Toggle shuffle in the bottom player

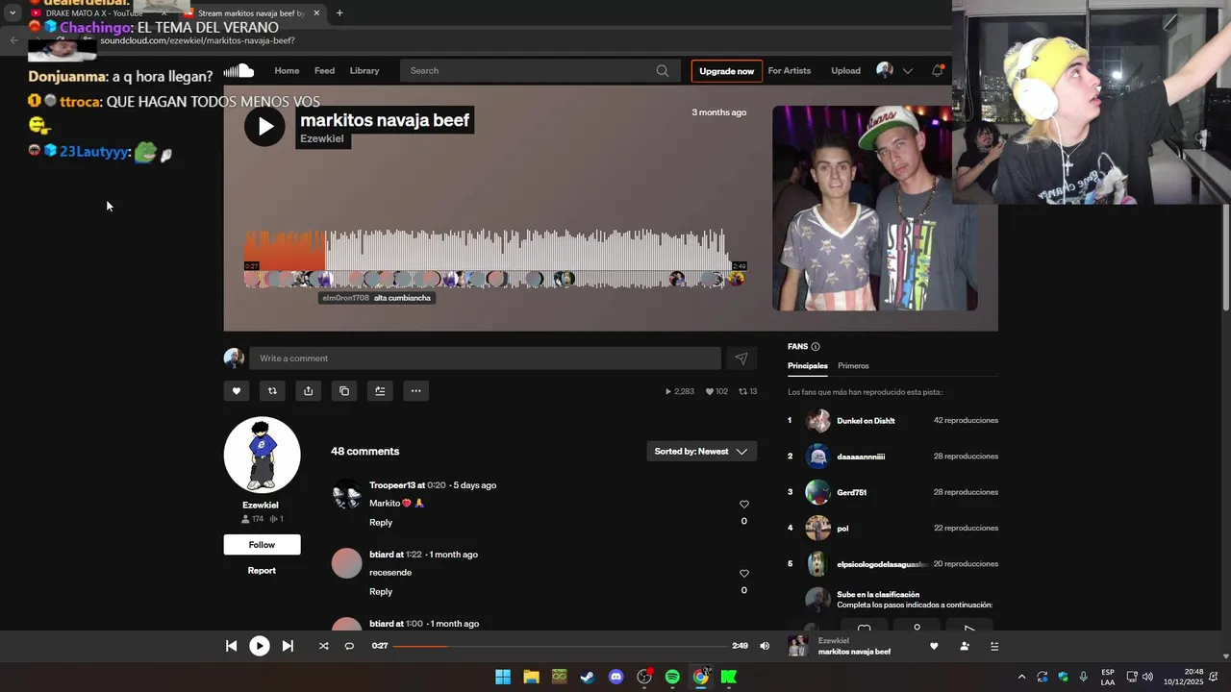(x=323, y=646)
